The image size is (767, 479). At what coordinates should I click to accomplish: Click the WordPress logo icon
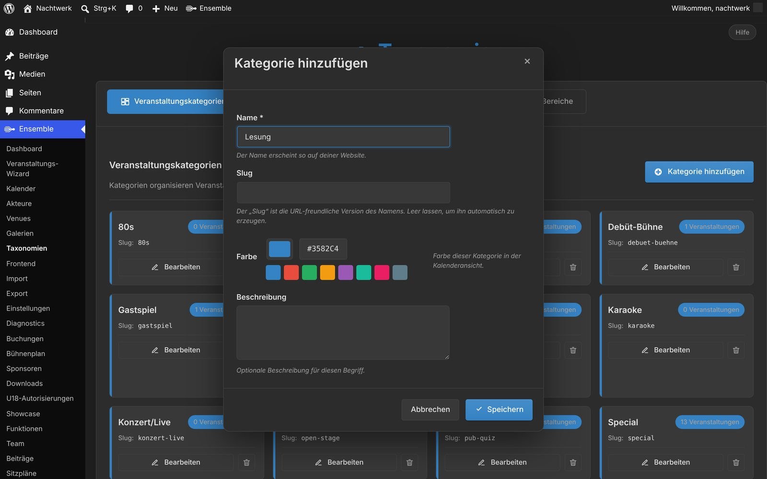pyautogui.click(x=9, y=8)
